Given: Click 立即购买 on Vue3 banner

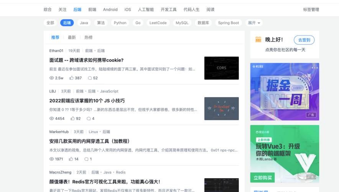Looking at the screenshot, I should click(x=262, y=177).
